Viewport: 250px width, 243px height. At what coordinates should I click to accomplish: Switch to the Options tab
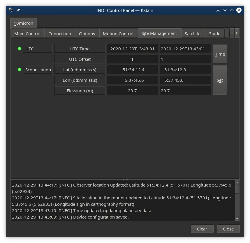(87, 33)
